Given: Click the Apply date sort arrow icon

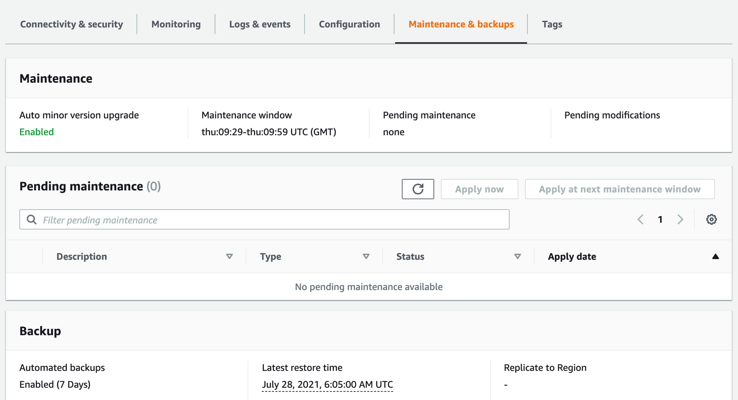Looking at the screenshot, I should [715, 257].
